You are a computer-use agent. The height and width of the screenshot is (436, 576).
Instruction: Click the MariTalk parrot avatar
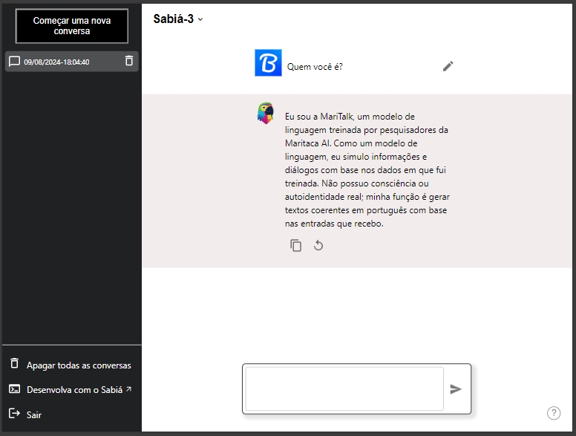pos(266,113)
